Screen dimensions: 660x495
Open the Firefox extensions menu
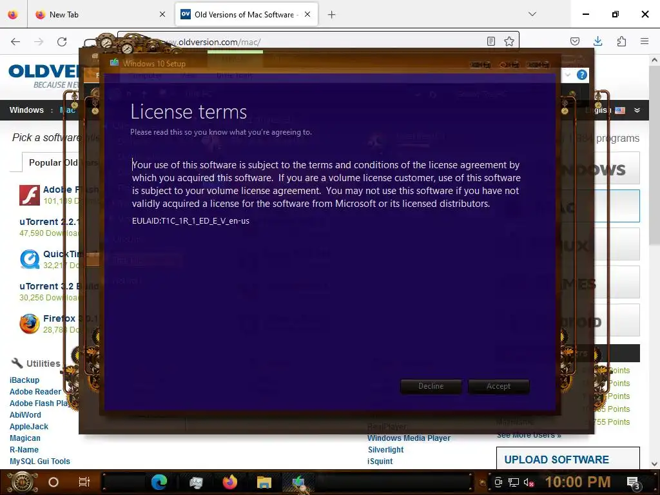[x=621, y=41]
